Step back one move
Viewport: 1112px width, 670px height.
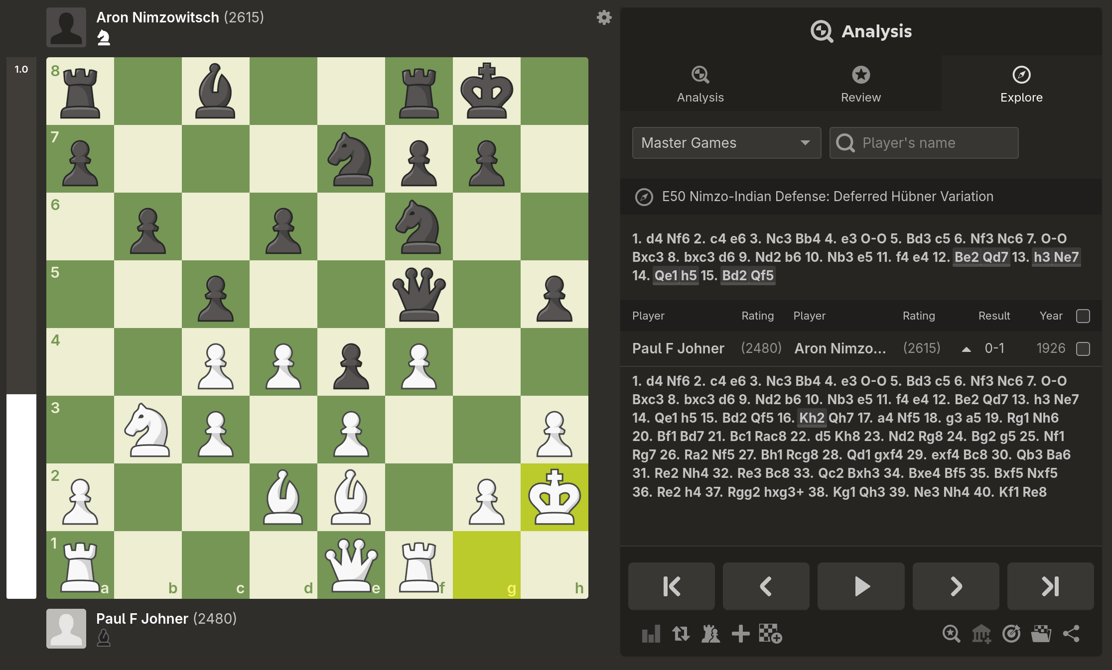tap(766, 586)
